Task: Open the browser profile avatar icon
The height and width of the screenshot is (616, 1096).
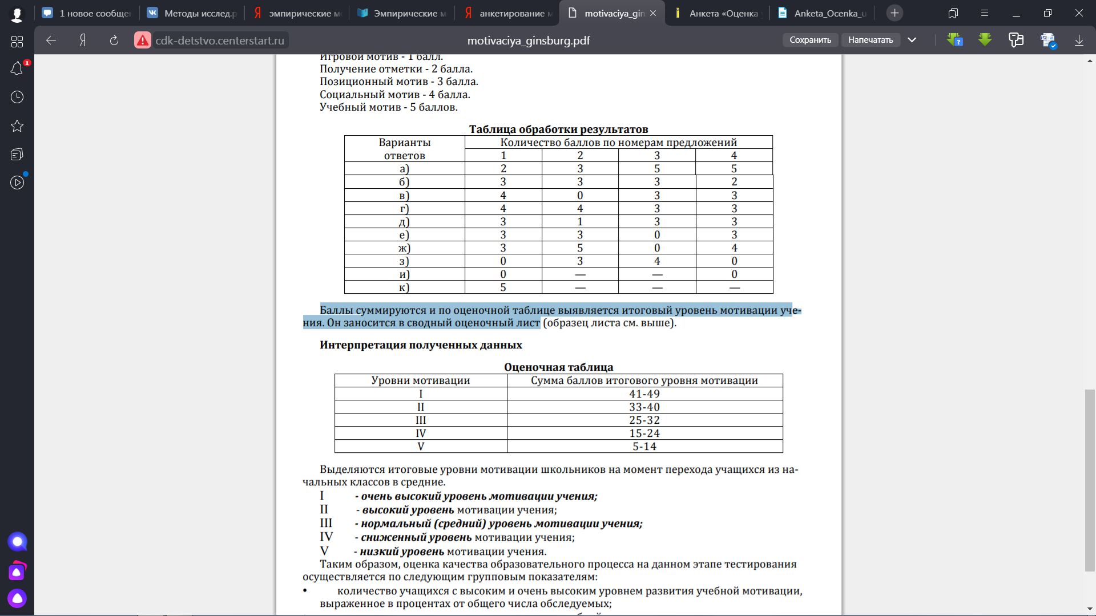Action: (x=17, y=14)
